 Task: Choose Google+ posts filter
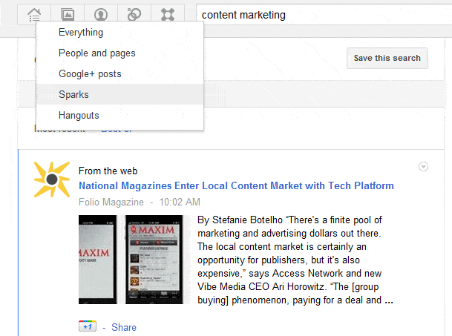120,73
